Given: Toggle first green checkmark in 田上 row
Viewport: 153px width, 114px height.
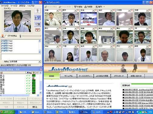Looking at the screenshot, I should pyautogui.click(x=27, y=76).
